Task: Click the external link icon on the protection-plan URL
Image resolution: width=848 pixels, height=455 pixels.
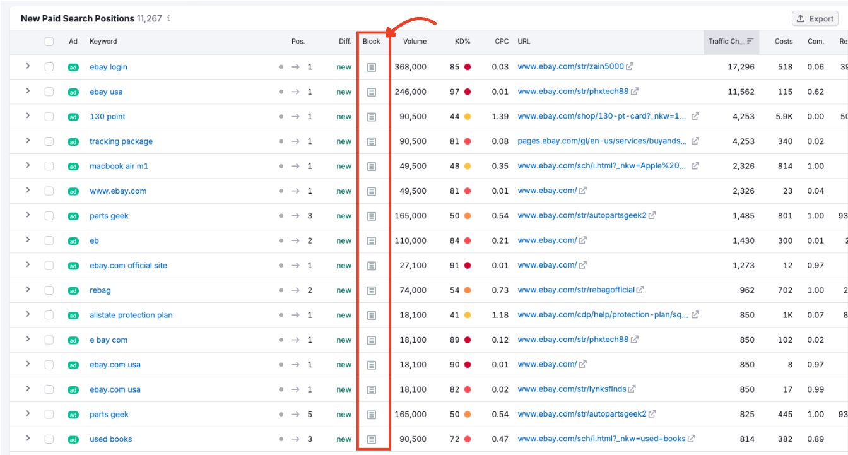Action: pos(695,314)
